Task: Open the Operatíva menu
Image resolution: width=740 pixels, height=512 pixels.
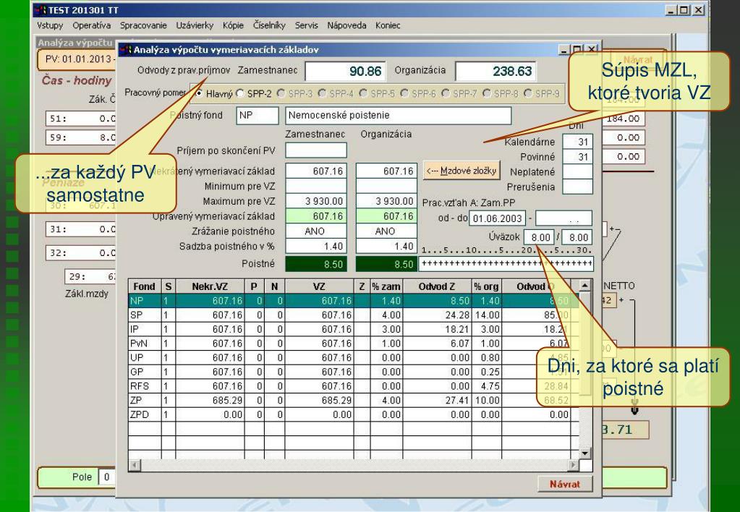Action: click(x=91, y=25)
